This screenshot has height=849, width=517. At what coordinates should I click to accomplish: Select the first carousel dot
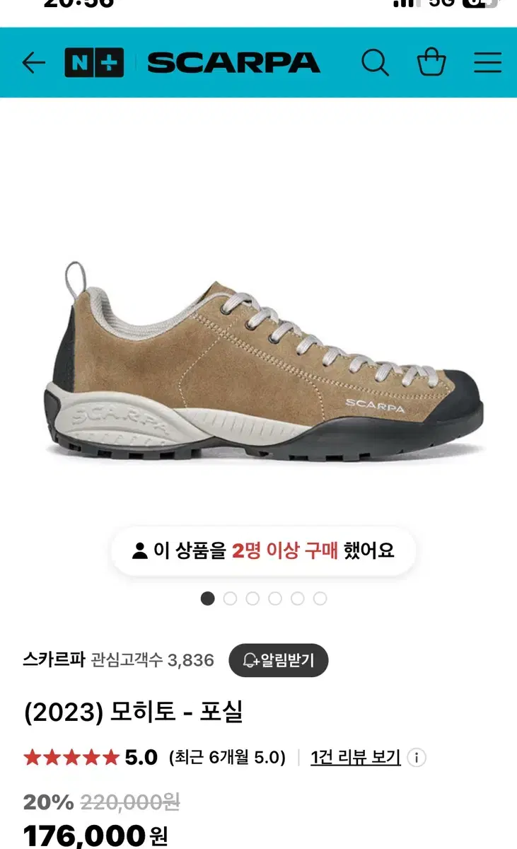point(207,599)
